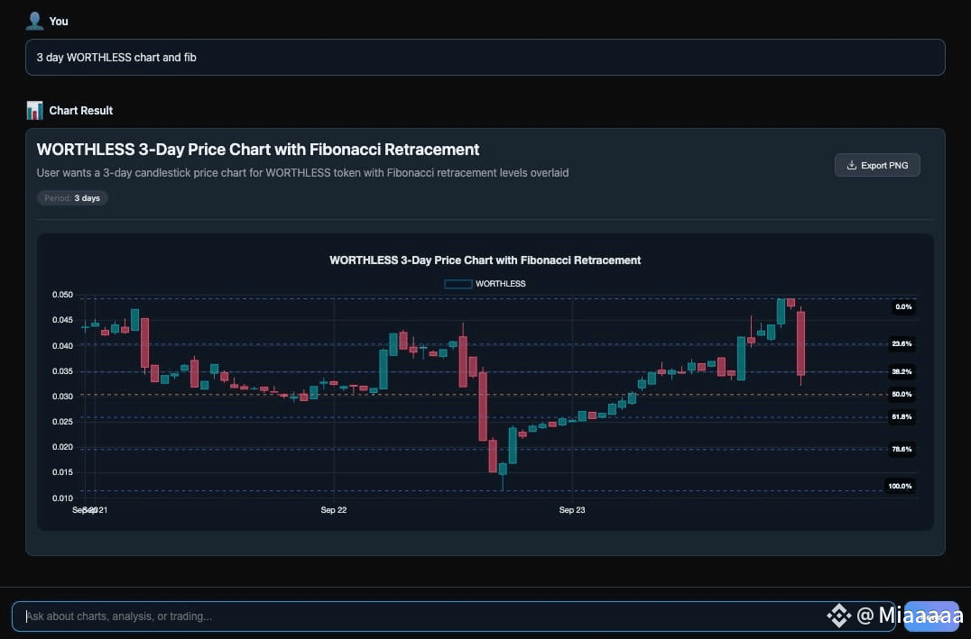
Task: Click the chart description starting 'User wants a 3-day'
Action: point(302,172)
